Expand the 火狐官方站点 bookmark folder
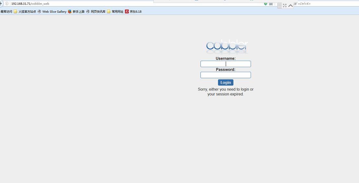The width and height of the screenshot is (359, 183). pyautogui.click(x=25, y=12)
